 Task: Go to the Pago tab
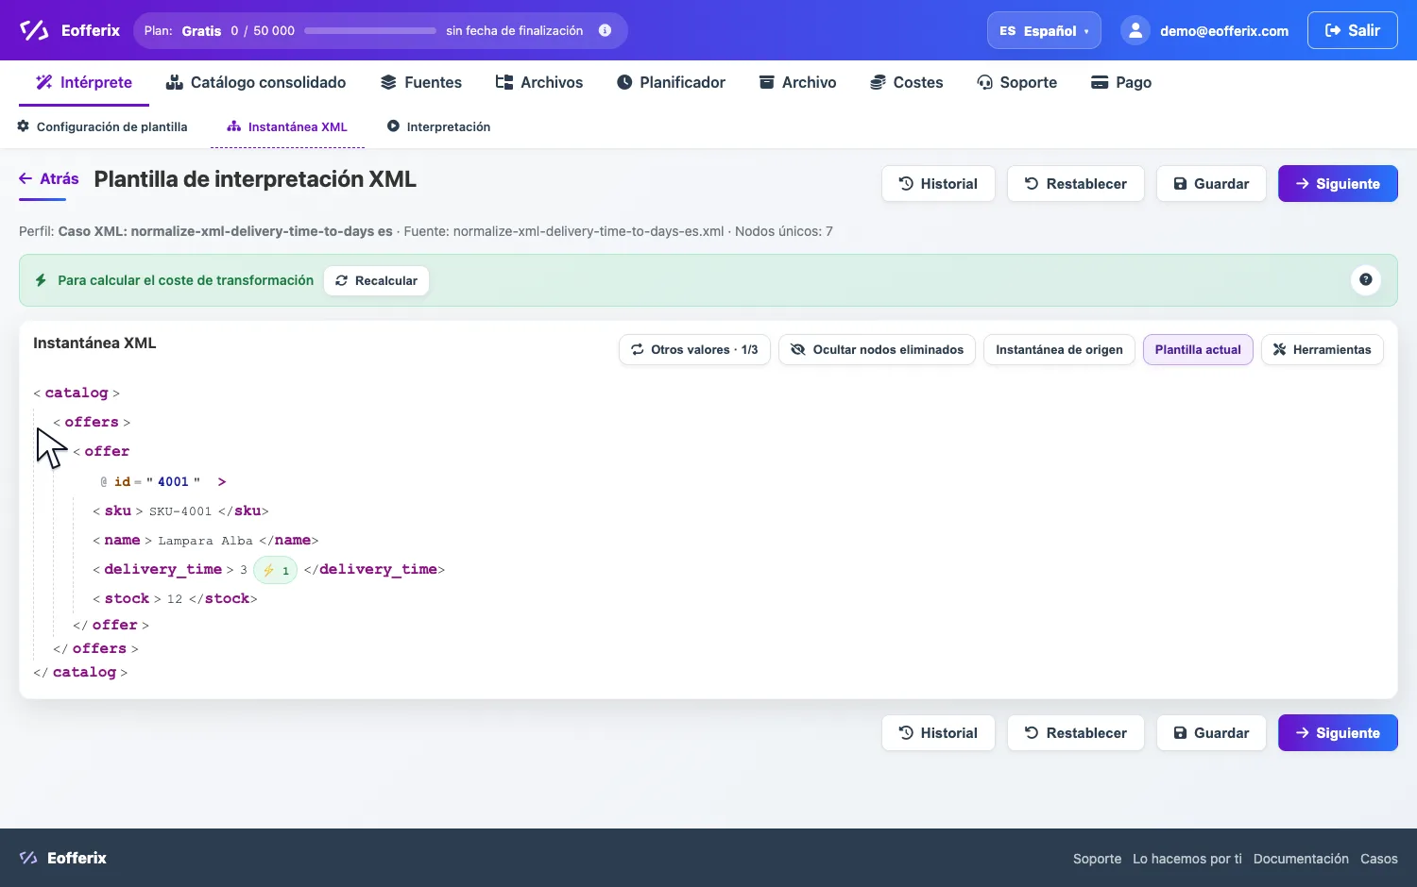[x=1121, y=82]
